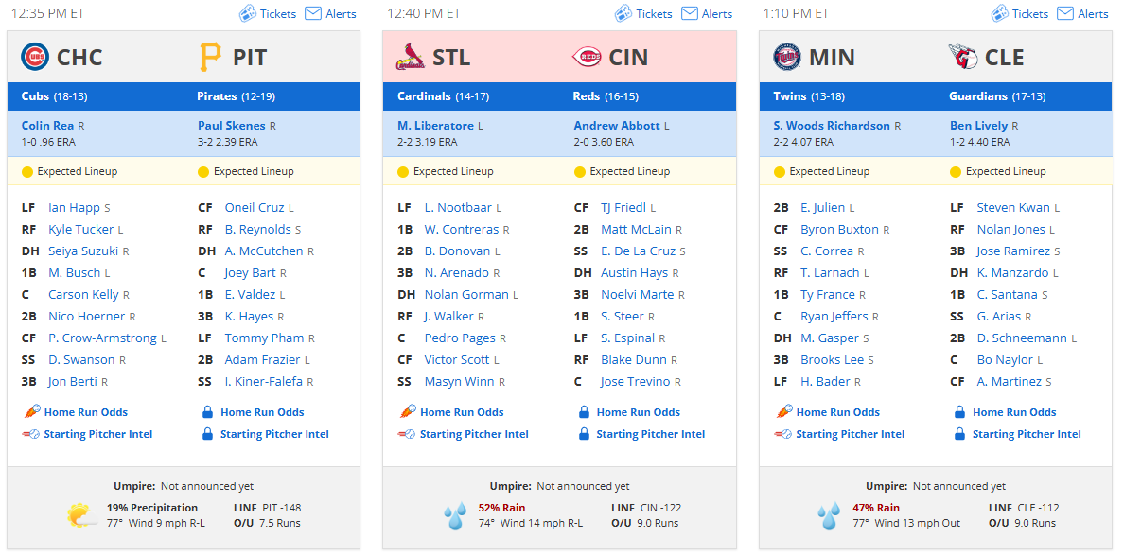Click the Cubs team logo
Image resolution: width=1124 pixels, height=554 pixels.
(35, 57)
